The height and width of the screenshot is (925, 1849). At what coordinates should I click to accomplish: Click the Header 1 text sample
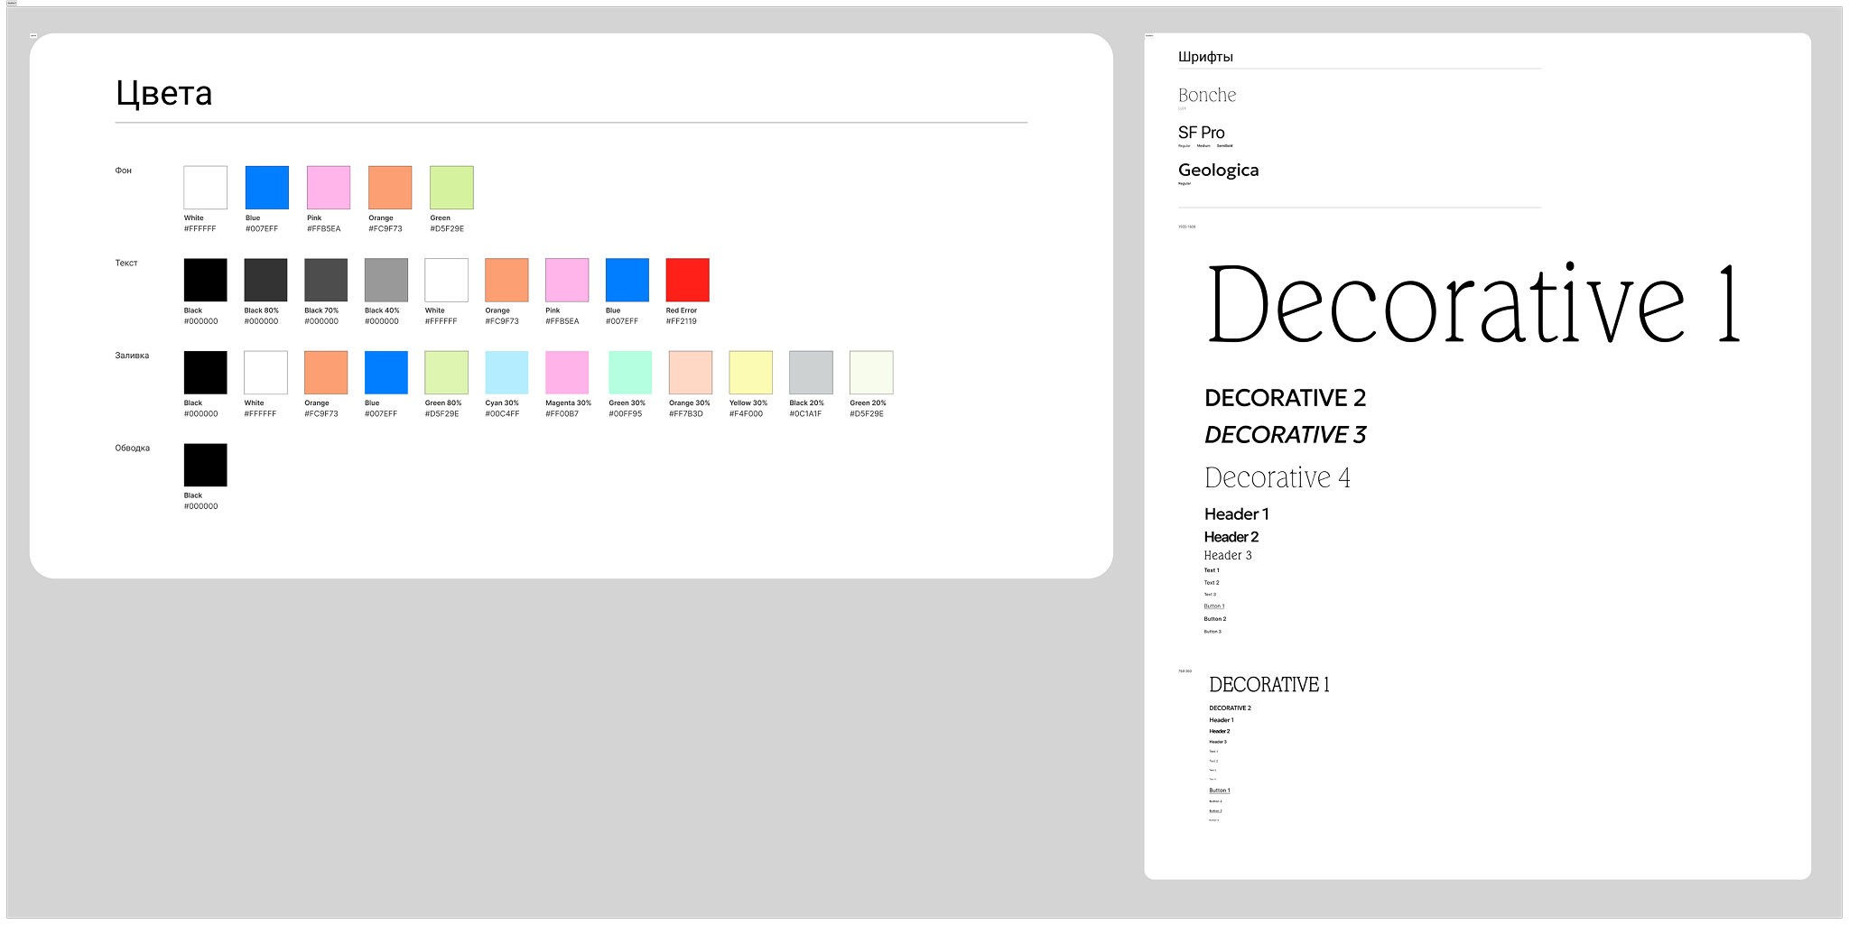click(x=1237, y=514)
